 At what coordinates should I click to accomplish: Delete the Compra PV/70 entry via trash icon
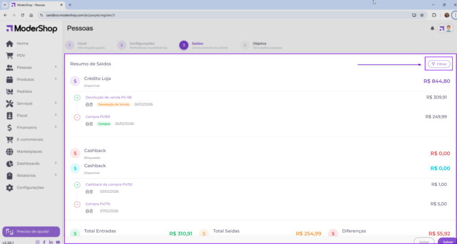pos(91,211)
